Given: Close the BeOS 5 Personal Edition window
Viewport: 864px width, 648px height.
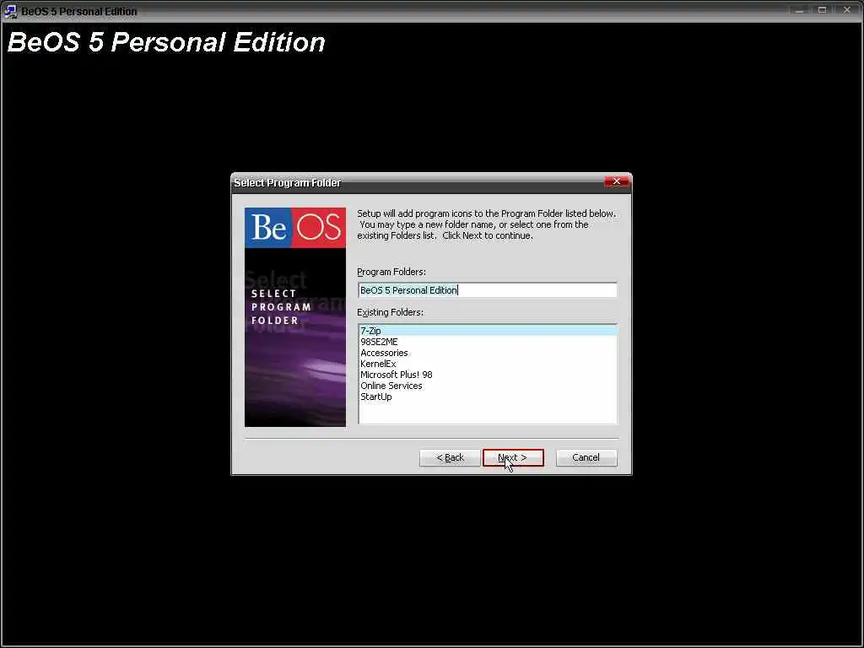Looking at the screenshot, I should (x=847, y=10).
